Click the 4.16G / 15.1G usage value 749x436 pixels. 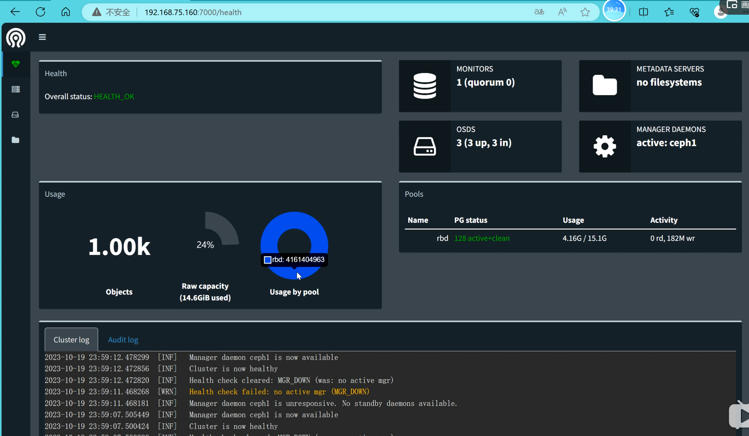(x=584, y=238)
